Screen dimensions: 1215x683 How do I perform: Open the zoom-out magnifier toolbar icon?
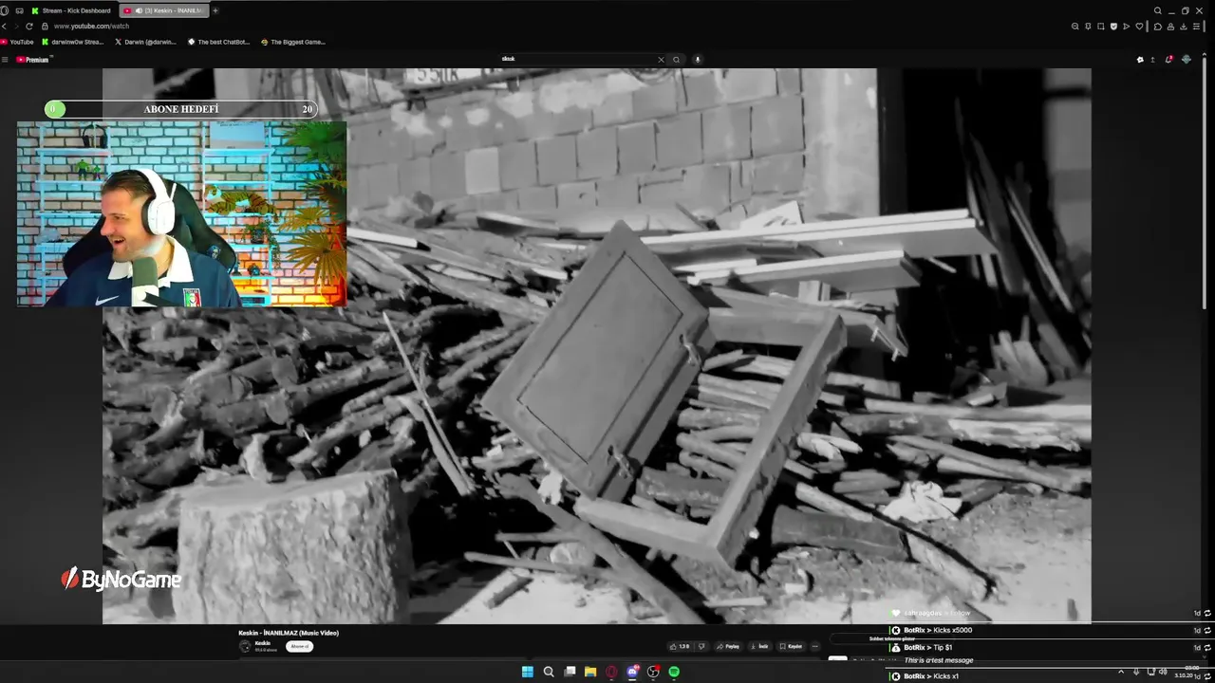(x=1075, y=27)
